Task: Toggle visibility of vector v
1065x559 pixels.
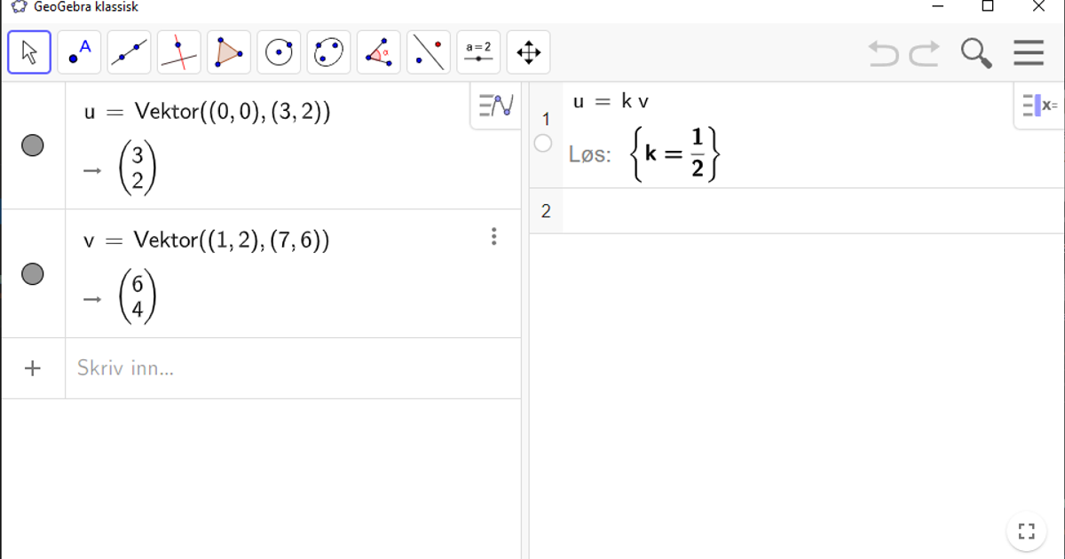Action: pyautogui.click(x=33, y=274)
